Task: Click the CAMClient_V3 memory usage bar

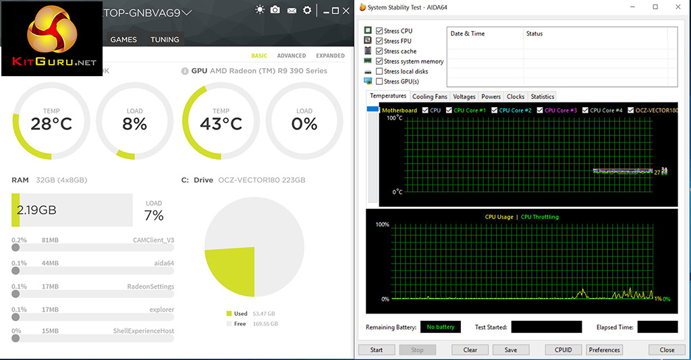Action: [93, 248]
